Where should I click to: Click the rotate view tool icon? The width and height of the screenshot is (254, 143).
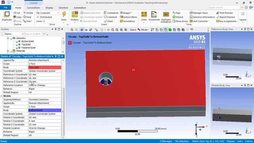coord(102,30)
